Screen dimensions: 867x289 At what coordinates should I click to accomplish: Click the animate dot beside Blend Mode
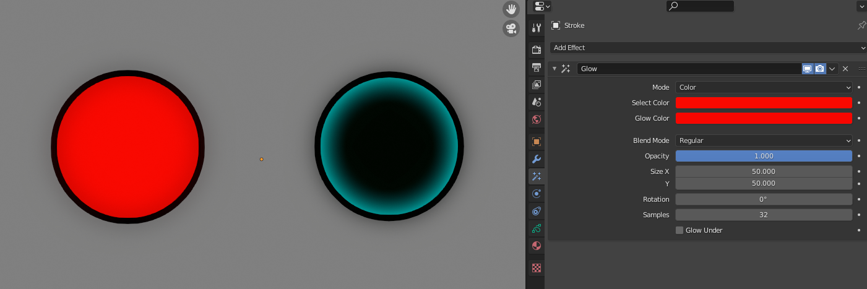(x=859, y=140)
